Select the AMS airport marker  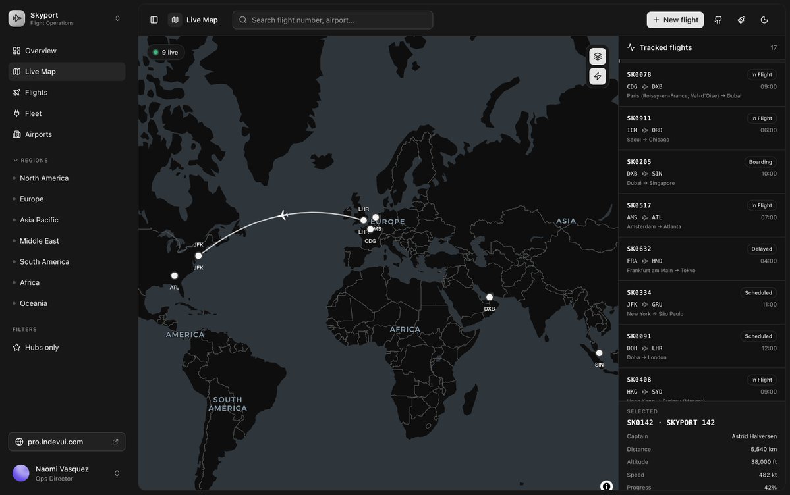coord(376,217)
